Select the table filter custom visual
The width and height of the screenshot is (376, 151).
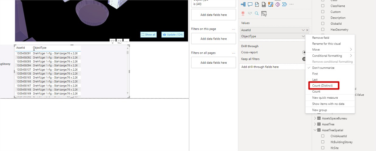pyautogui.click(x=264, y=13)
